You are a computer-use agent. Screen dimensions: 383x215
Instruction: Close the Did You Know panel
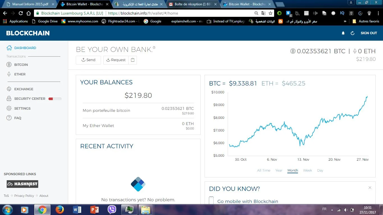[x=370, y=188]
